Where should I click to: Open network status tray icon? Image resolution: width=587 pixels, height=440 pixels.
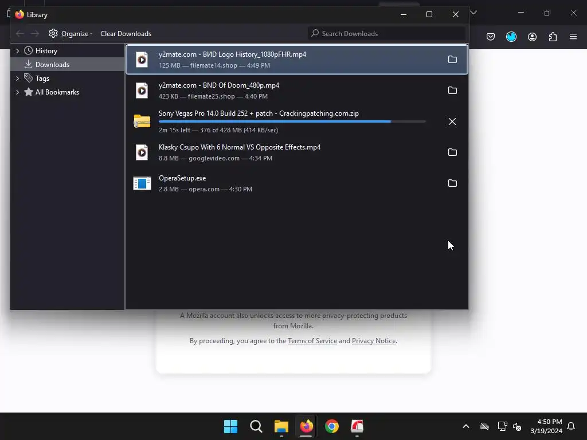pyautogui.click(x=502, y=426)
